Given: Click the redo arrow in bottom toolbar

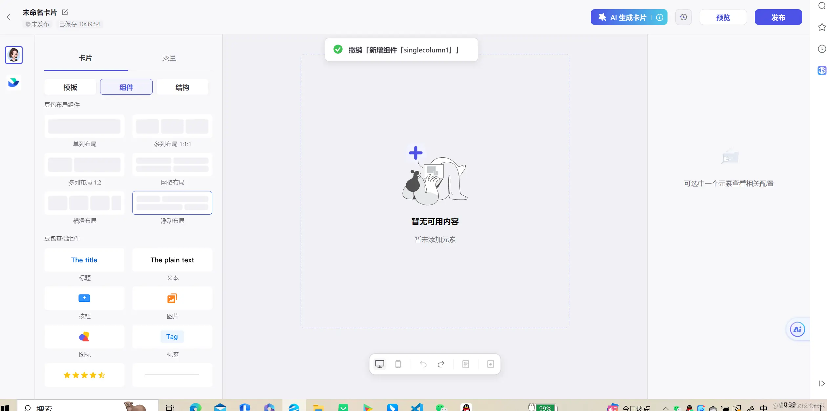Looking at the screenshot, I should click(441, 364).
